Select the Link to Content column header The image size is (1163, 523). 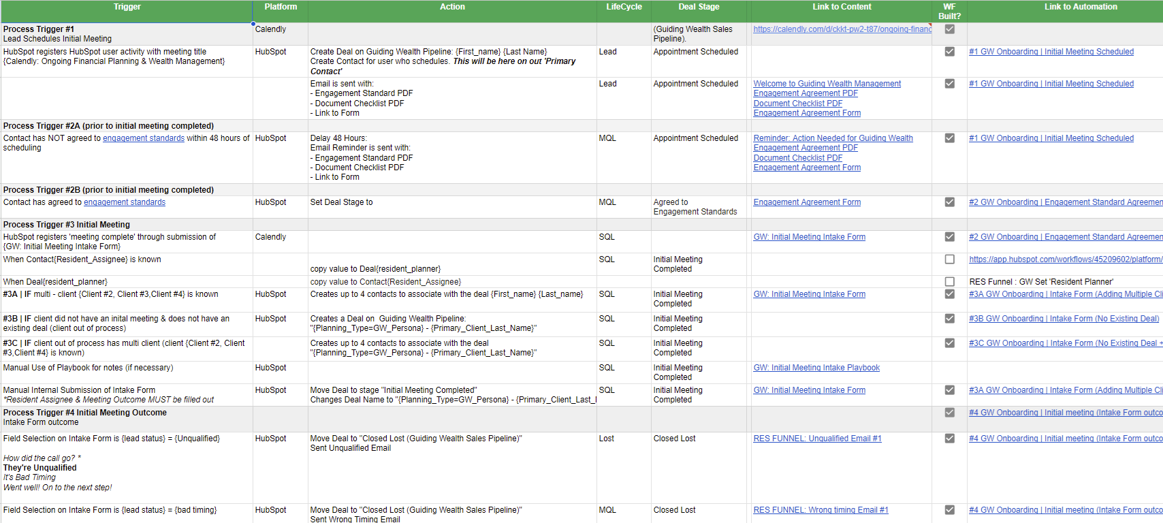[842, 11]
